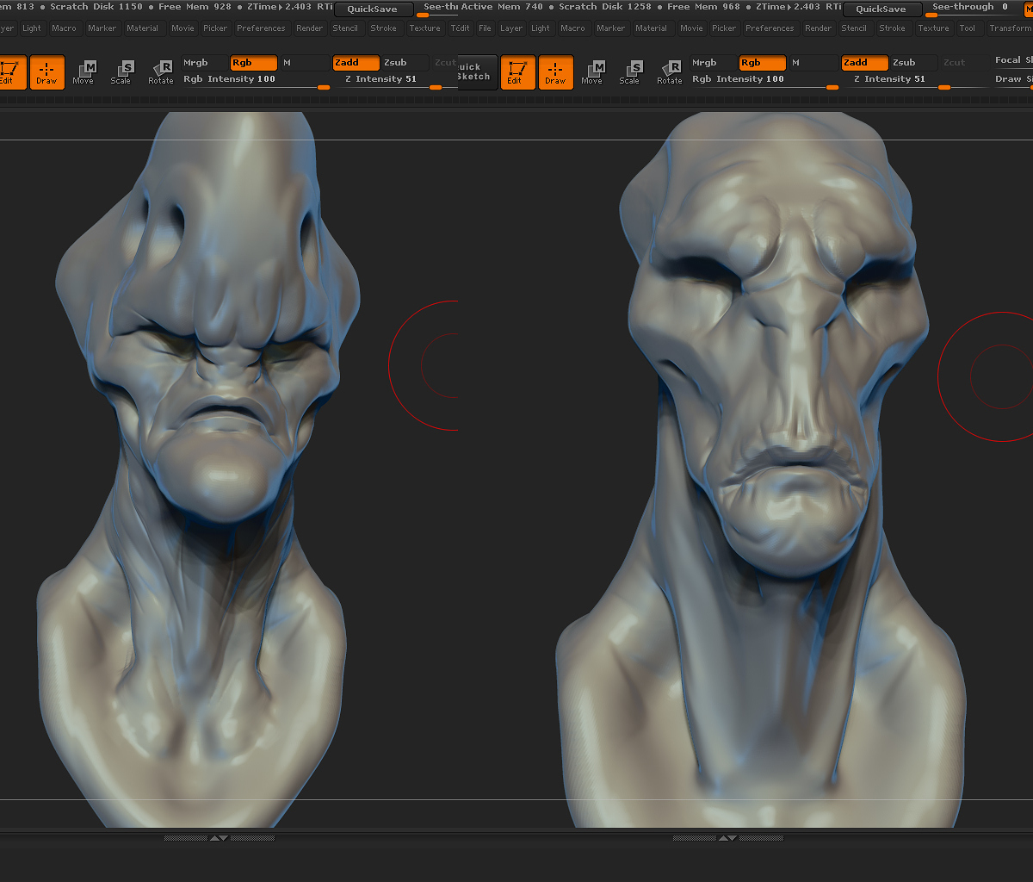Toggle Zadd in the right view

point(865,63)
